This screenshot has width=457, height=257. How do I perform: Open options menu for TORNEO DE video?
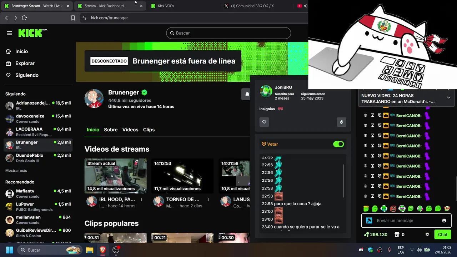208,200
